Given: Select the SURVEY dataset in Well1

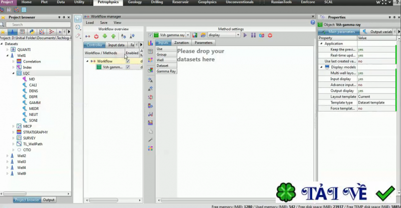Looking at the screenshot, I should click(29, 138).
